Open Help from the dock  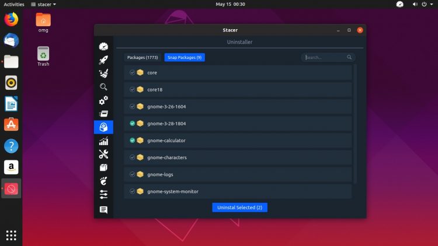point(11,146)
